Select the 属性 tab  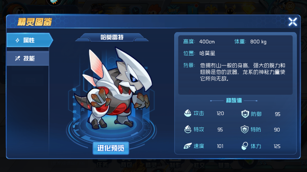(30, 40)
